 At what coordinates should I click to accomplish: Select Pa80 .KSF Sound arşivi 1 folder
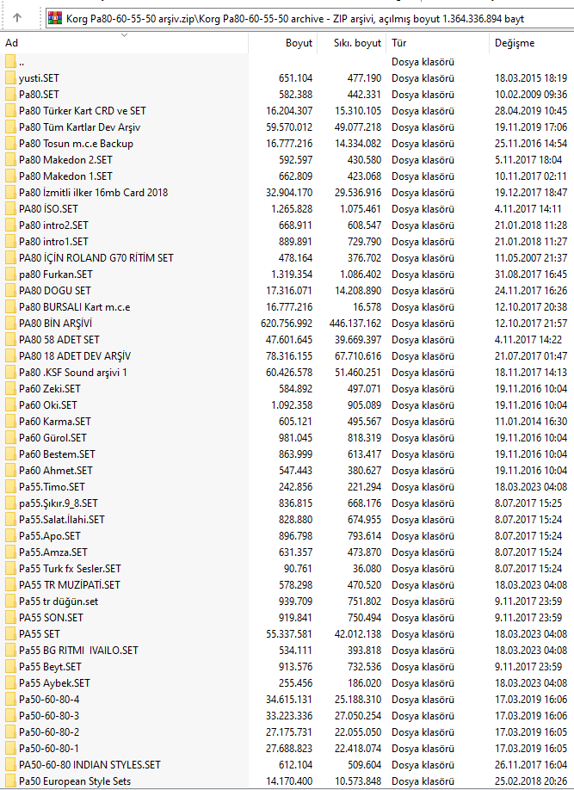coord(73,373)
